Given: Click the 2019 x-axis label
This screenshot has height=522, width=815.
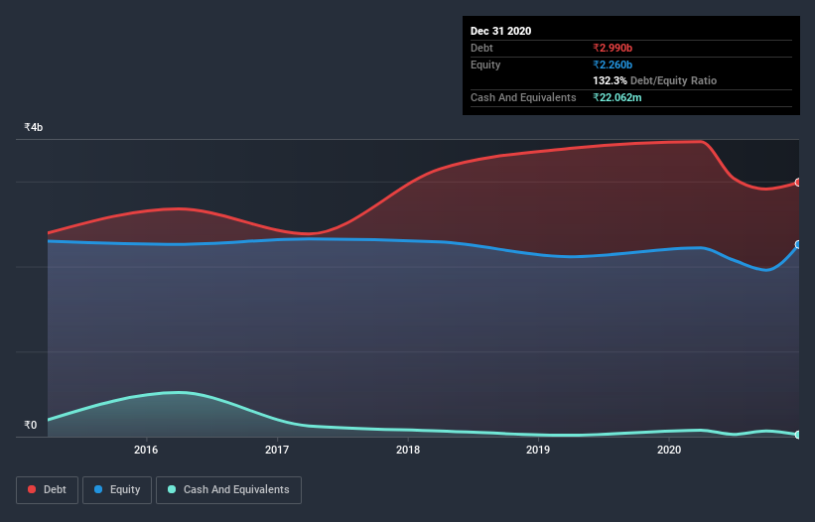Looking at the screenshot, I should 538,450.
